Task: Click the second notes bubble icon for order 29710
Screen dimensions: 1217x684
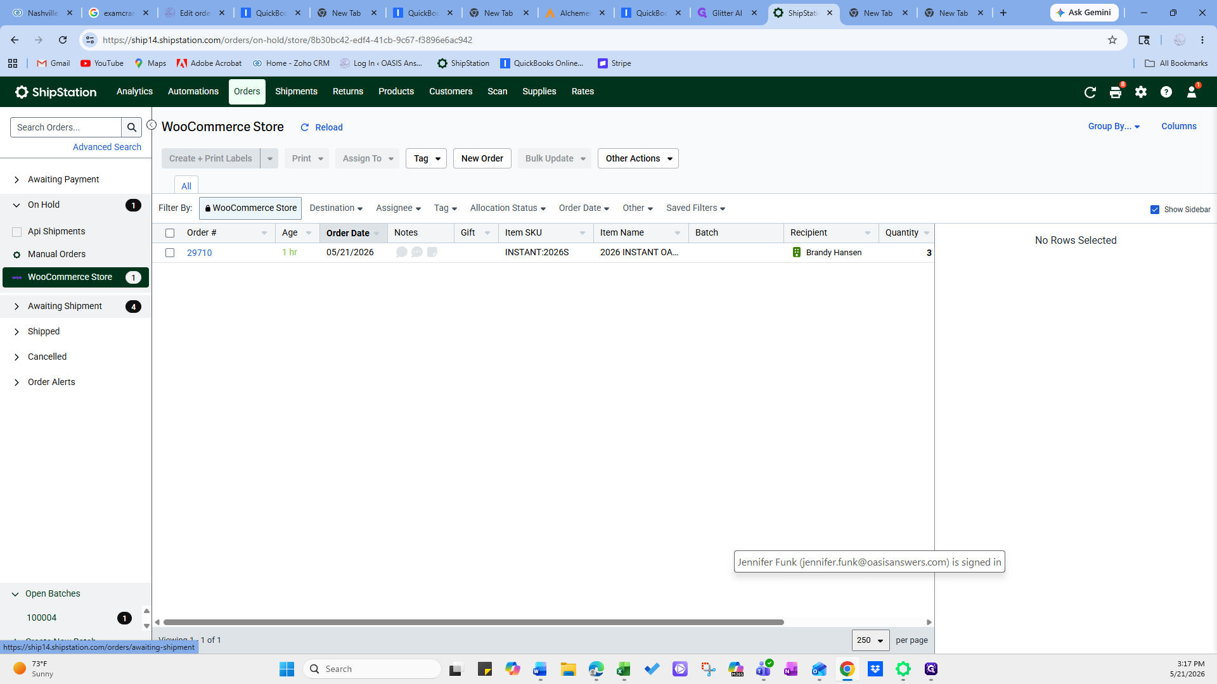Action: coord(417,252)
